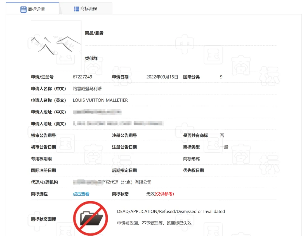The height and width of the screenshot is (236, 302).
Task: Click the 一般 trademark type value
Action: click(224, 147)
